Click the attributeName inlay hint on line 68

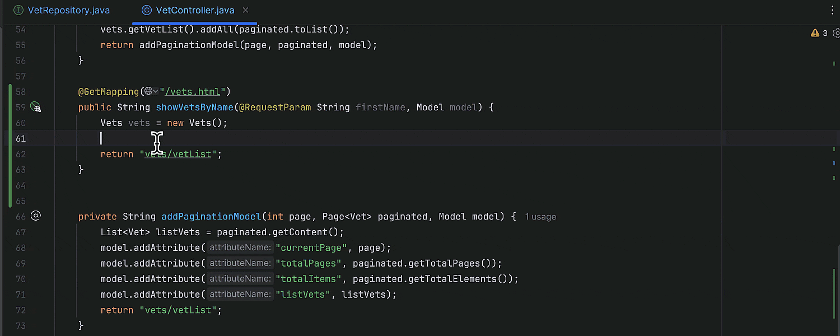pos(240,247)
